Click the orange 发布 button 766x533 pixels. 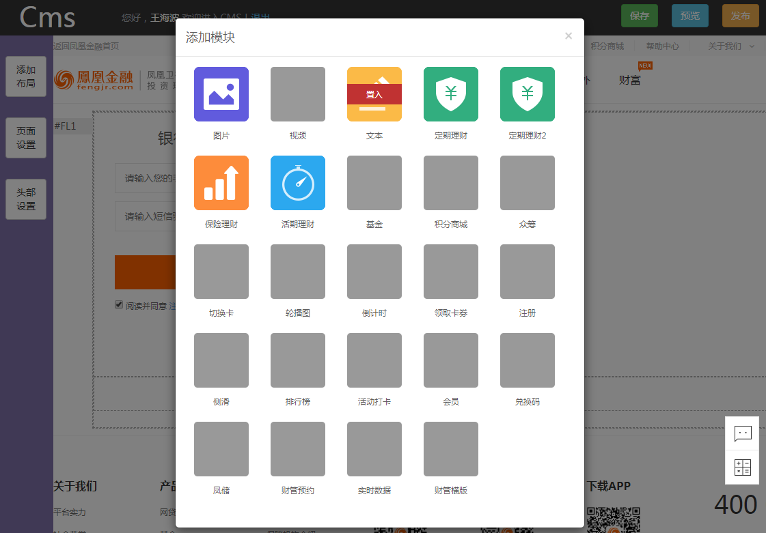point(741,16)
